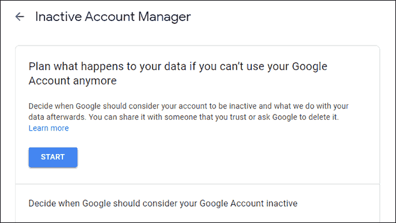Click the word 'Manager' in the page title
396x223 pixels.
tap(164, 17)
